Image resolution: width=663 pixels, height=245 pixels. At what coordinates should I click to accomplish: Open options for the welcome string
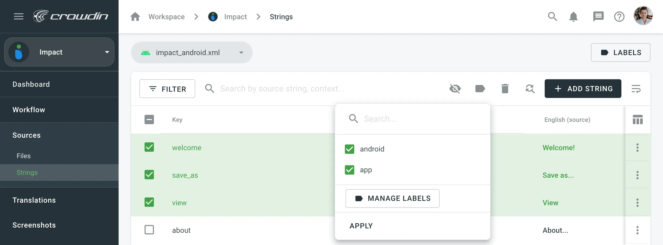(x=637, y=148)
